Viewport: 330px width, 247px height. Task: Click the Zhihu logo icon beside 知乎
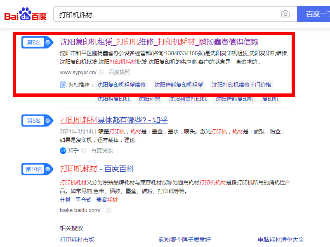coord(63,151)
